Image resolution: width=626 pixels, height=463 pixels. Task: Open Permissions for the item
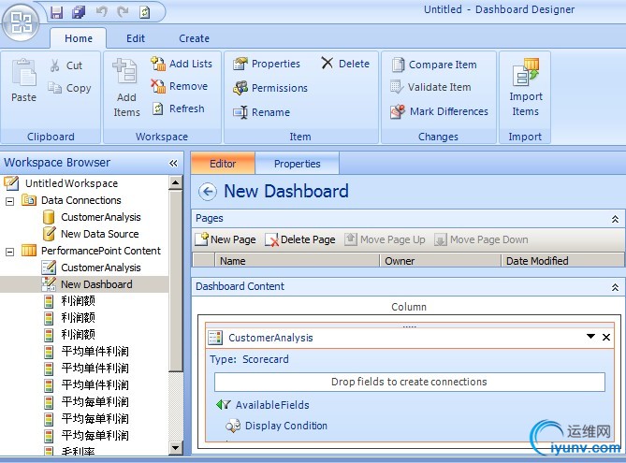pos(270,88)
